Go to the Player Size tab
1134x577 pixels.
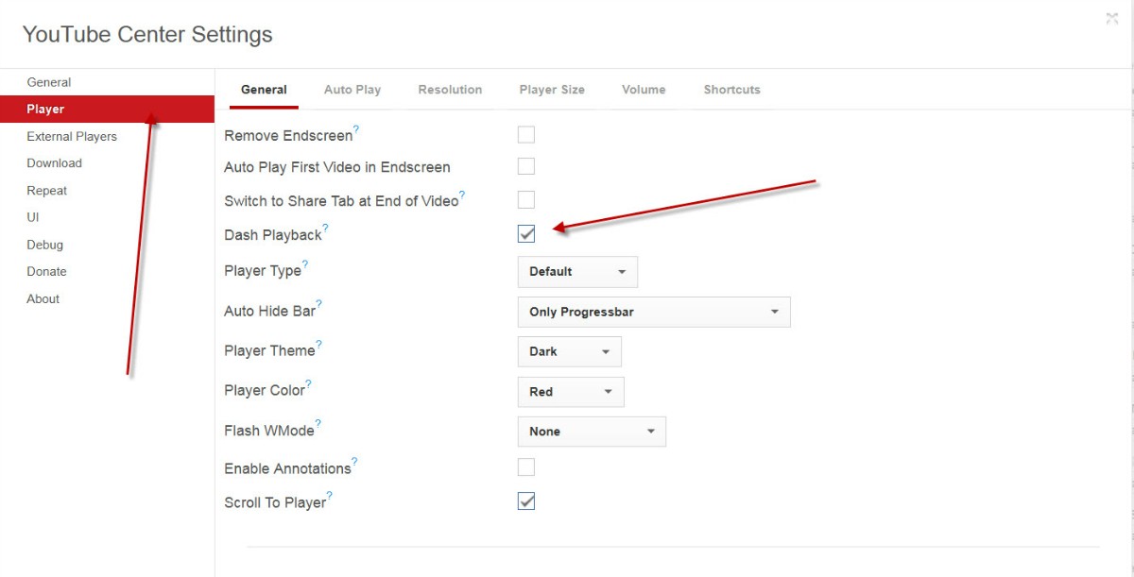[552, 90]
